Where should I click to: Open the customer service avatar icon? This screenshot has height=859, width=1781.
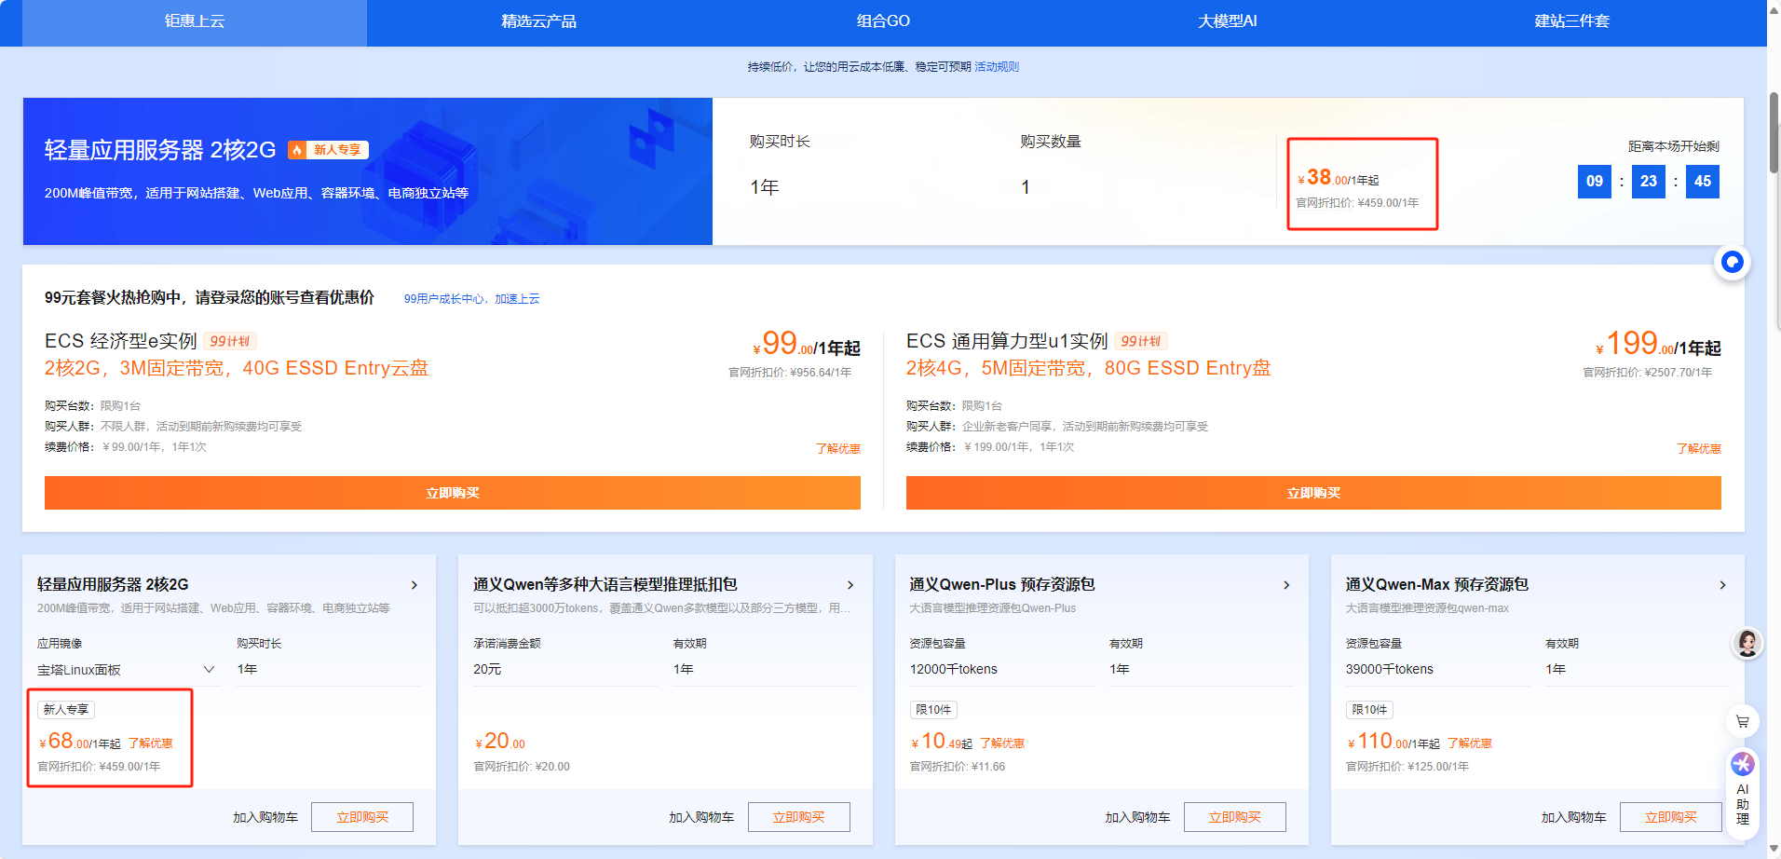click(x=1747, y=643)
